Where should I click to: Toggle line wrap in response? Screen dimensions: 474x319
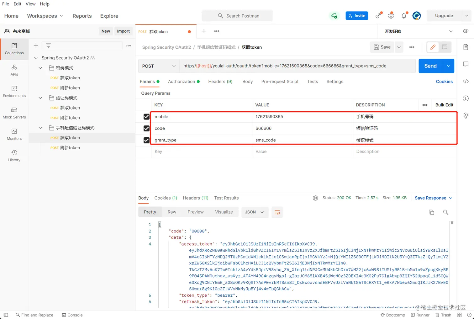(x=277, y=212)
